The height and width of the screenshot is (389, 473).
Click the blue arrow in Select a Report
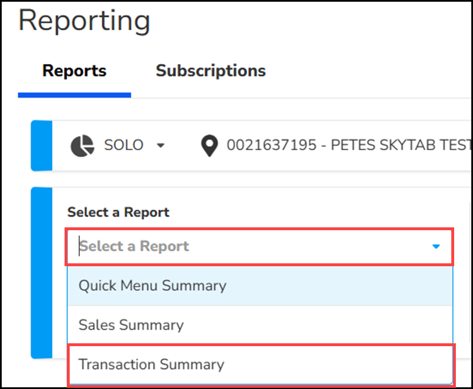click(436, 247)
